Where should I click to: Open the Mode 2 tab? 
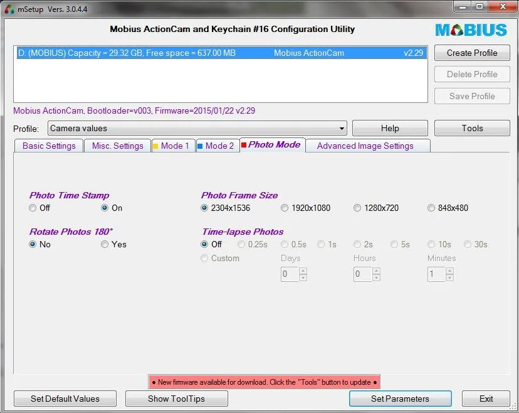218,146
